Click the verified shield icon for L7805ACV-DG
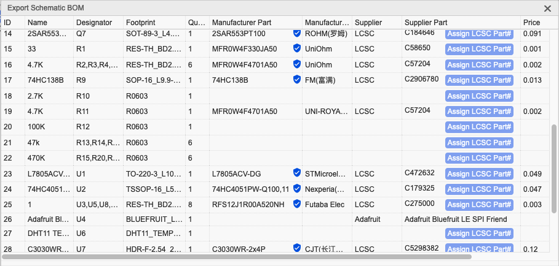This screenshot has width=559, height=266. [x=296, y=173]
